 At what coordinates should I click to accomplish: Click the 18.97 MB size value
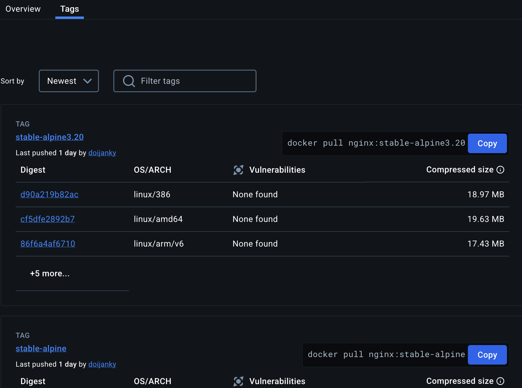pos(486,195)
